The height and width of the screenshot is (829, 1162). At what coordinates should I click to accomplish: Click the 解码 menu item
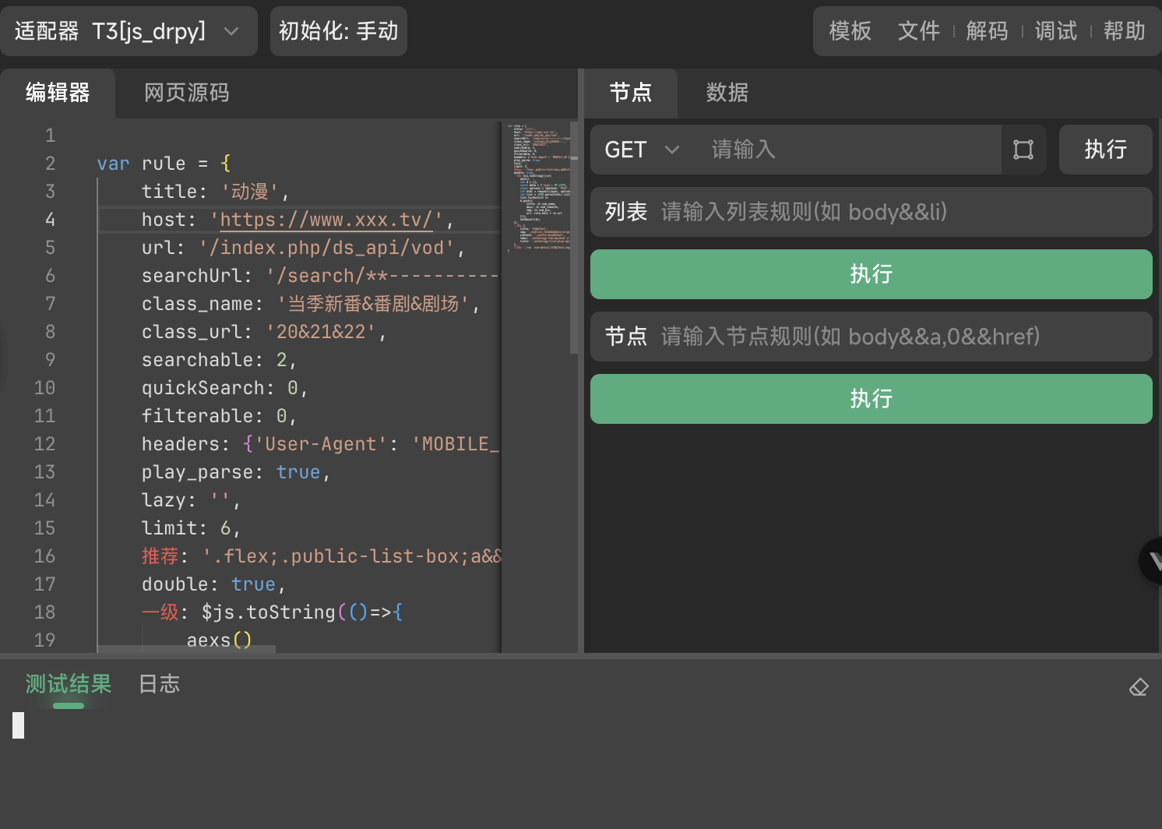click(x=987, y=31)
